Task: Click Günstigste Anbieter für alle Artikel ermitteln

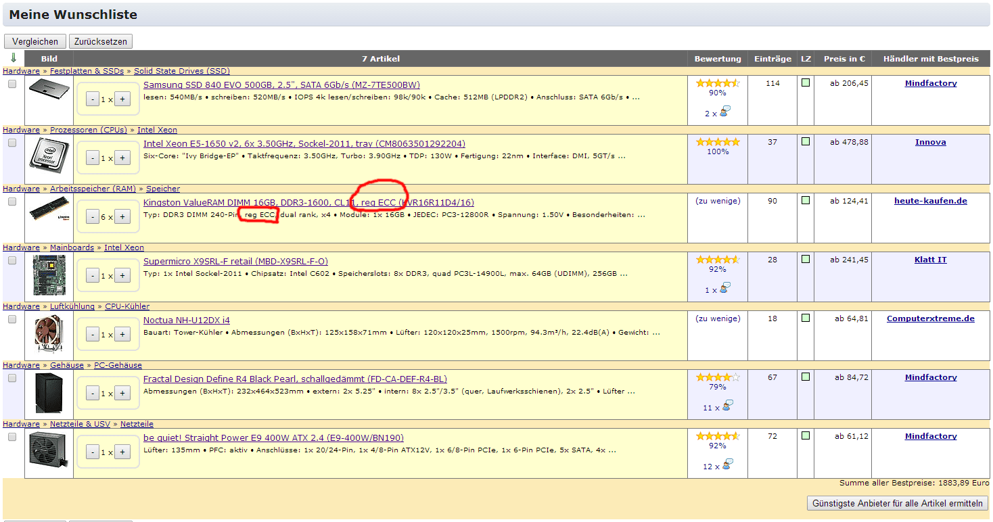Action: coord(898,503)
